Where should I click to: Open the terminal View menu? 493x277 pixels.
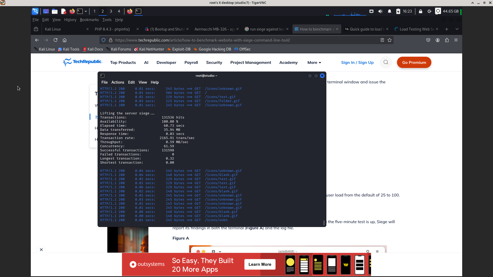click(x=143, y=82)
